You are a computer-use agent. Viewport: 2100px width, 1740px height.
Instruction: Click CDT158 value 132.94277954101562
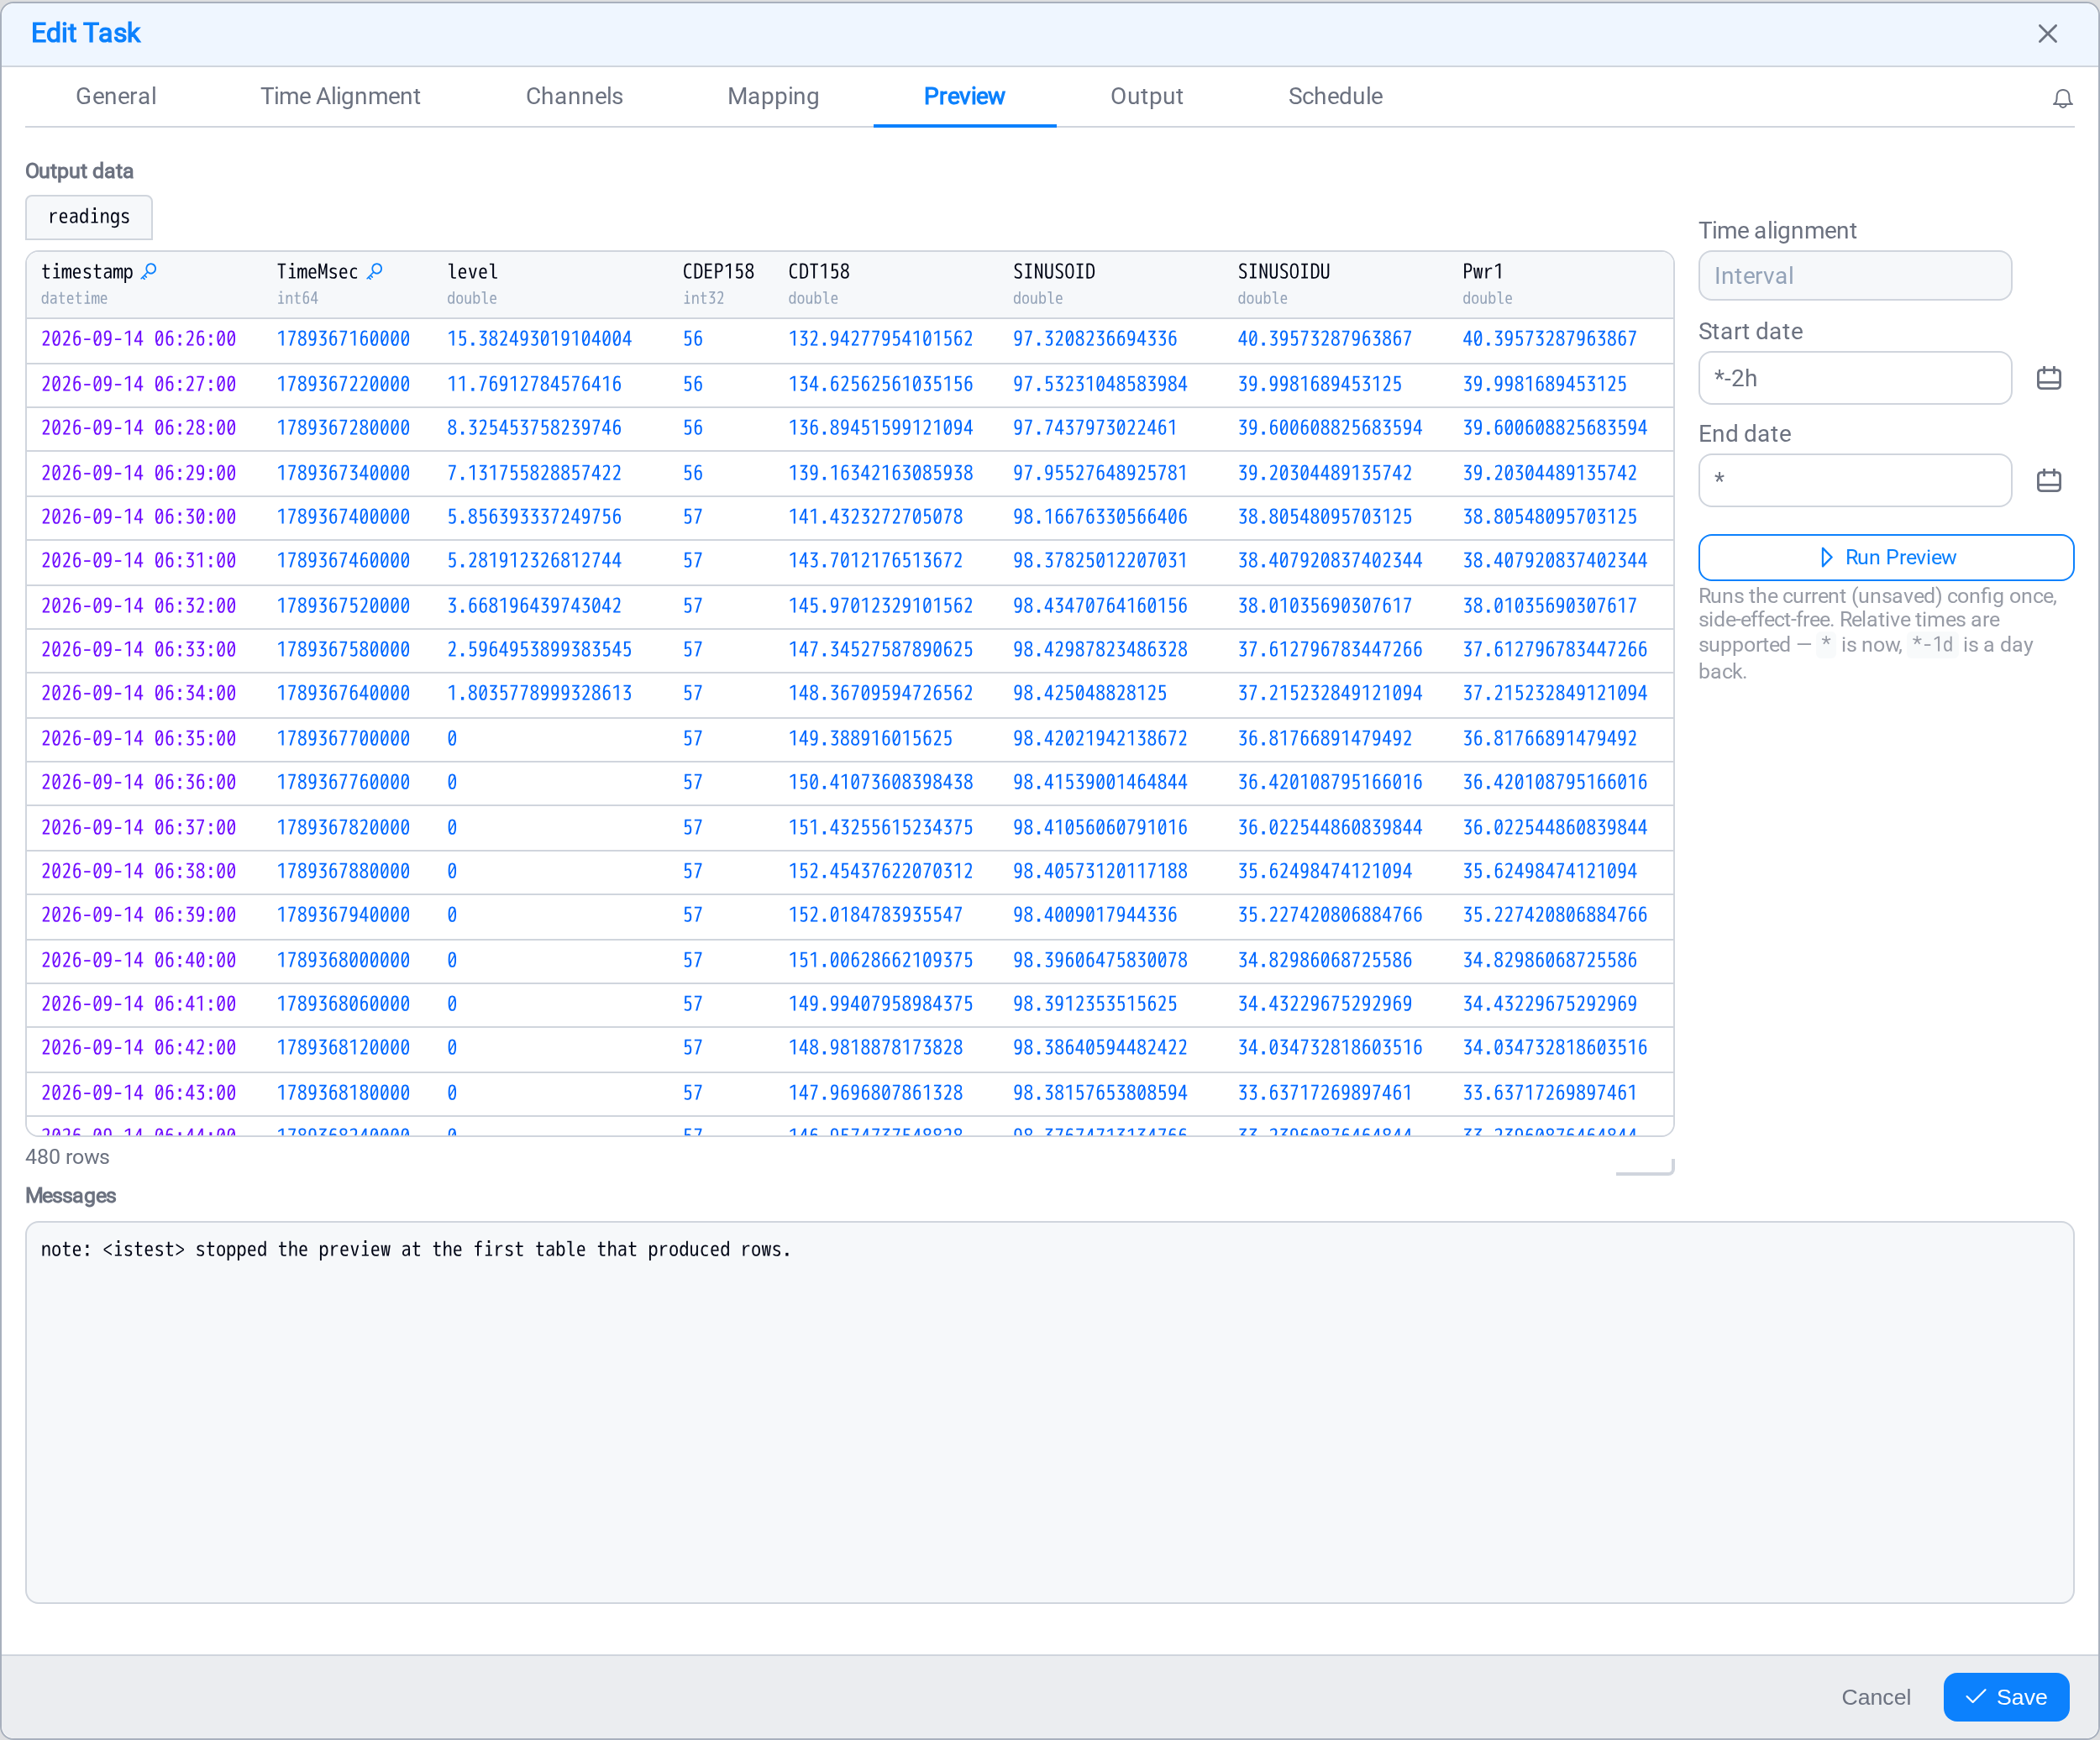(880, 339)
